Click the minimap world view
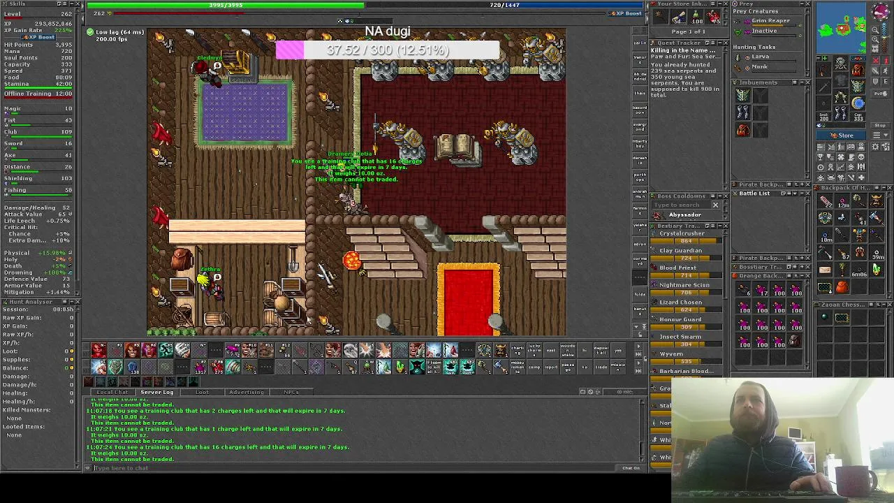Screen dimensions: 894x503 840,27
